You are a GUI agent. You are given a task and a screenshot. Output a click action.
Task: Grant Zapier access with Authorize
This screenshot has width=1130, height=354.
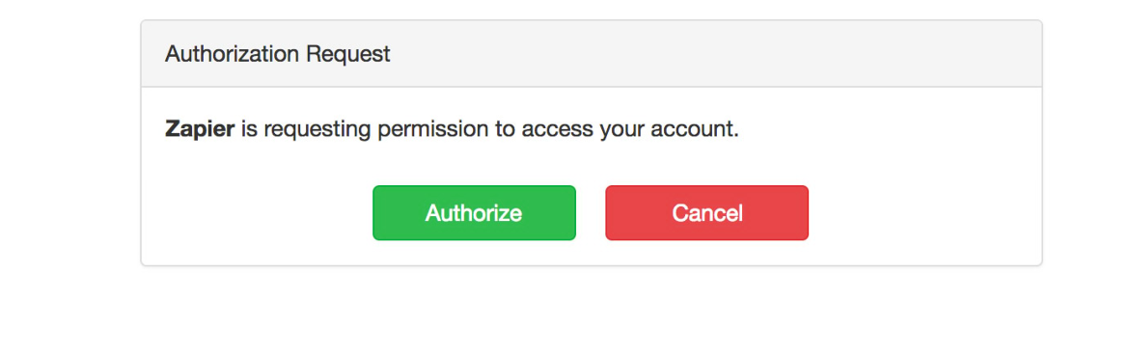(474, 212)
